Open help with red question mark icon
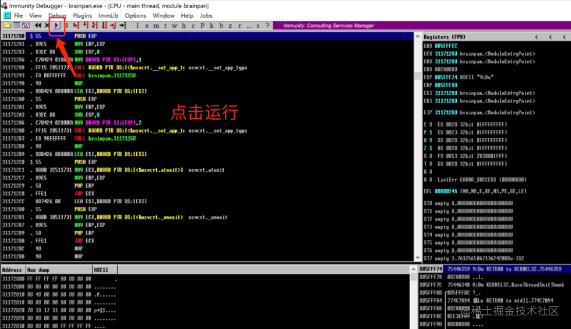 tap(267, 25)
